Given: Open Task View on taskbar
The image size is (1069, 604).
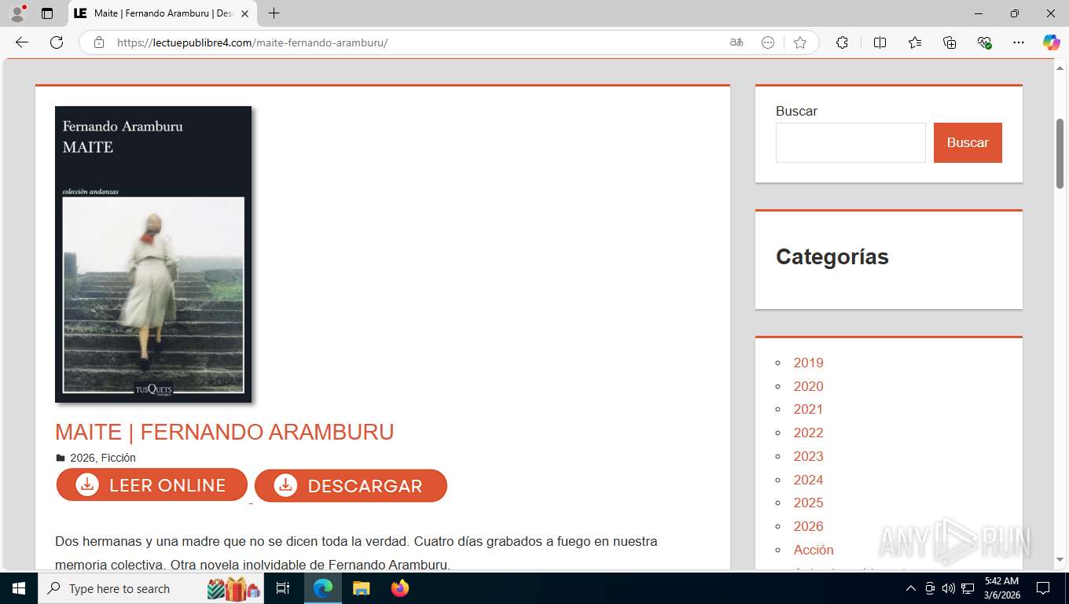Looking at the screenshot, I should point(283,588).
